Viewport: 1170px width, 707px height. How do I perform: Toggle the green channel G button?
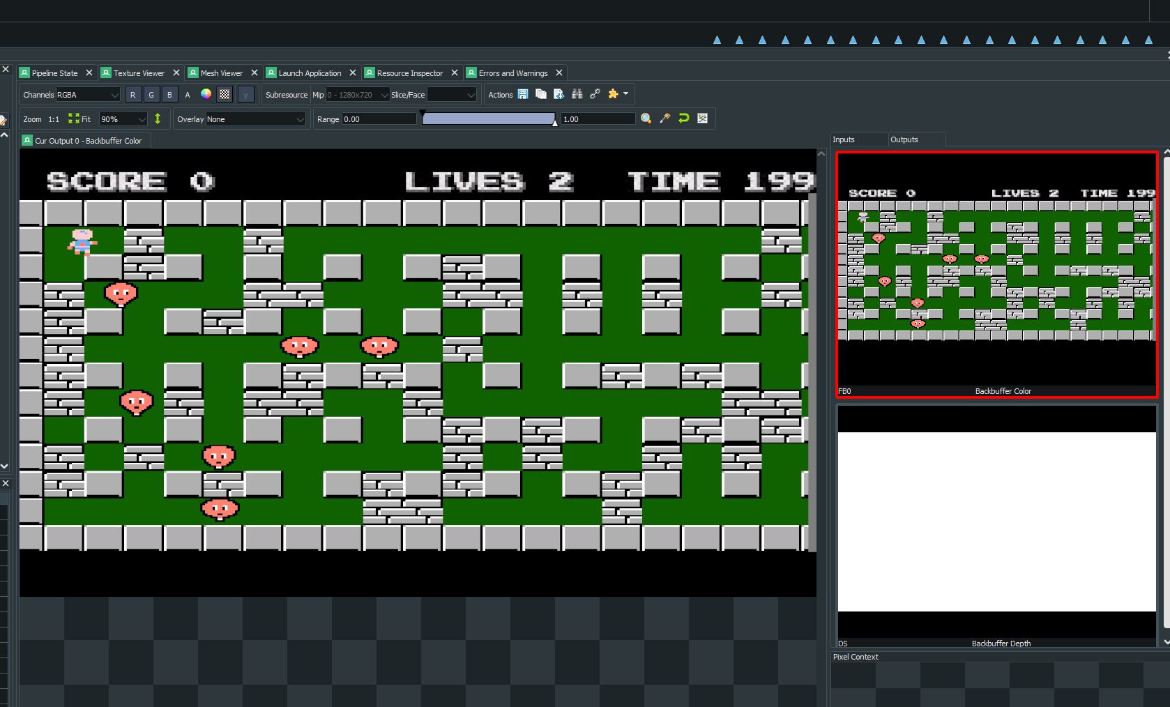(x=151, y=95)
